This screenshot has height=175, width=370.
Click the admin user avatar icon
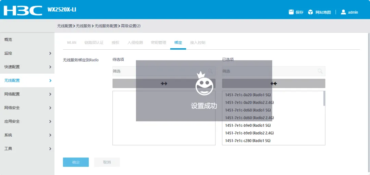coord(343,12)
